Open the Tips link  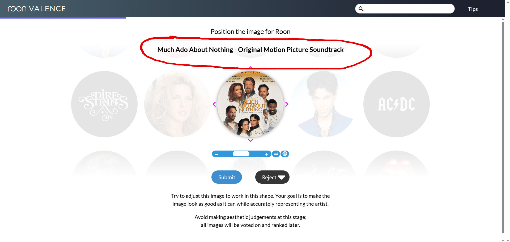473,9
